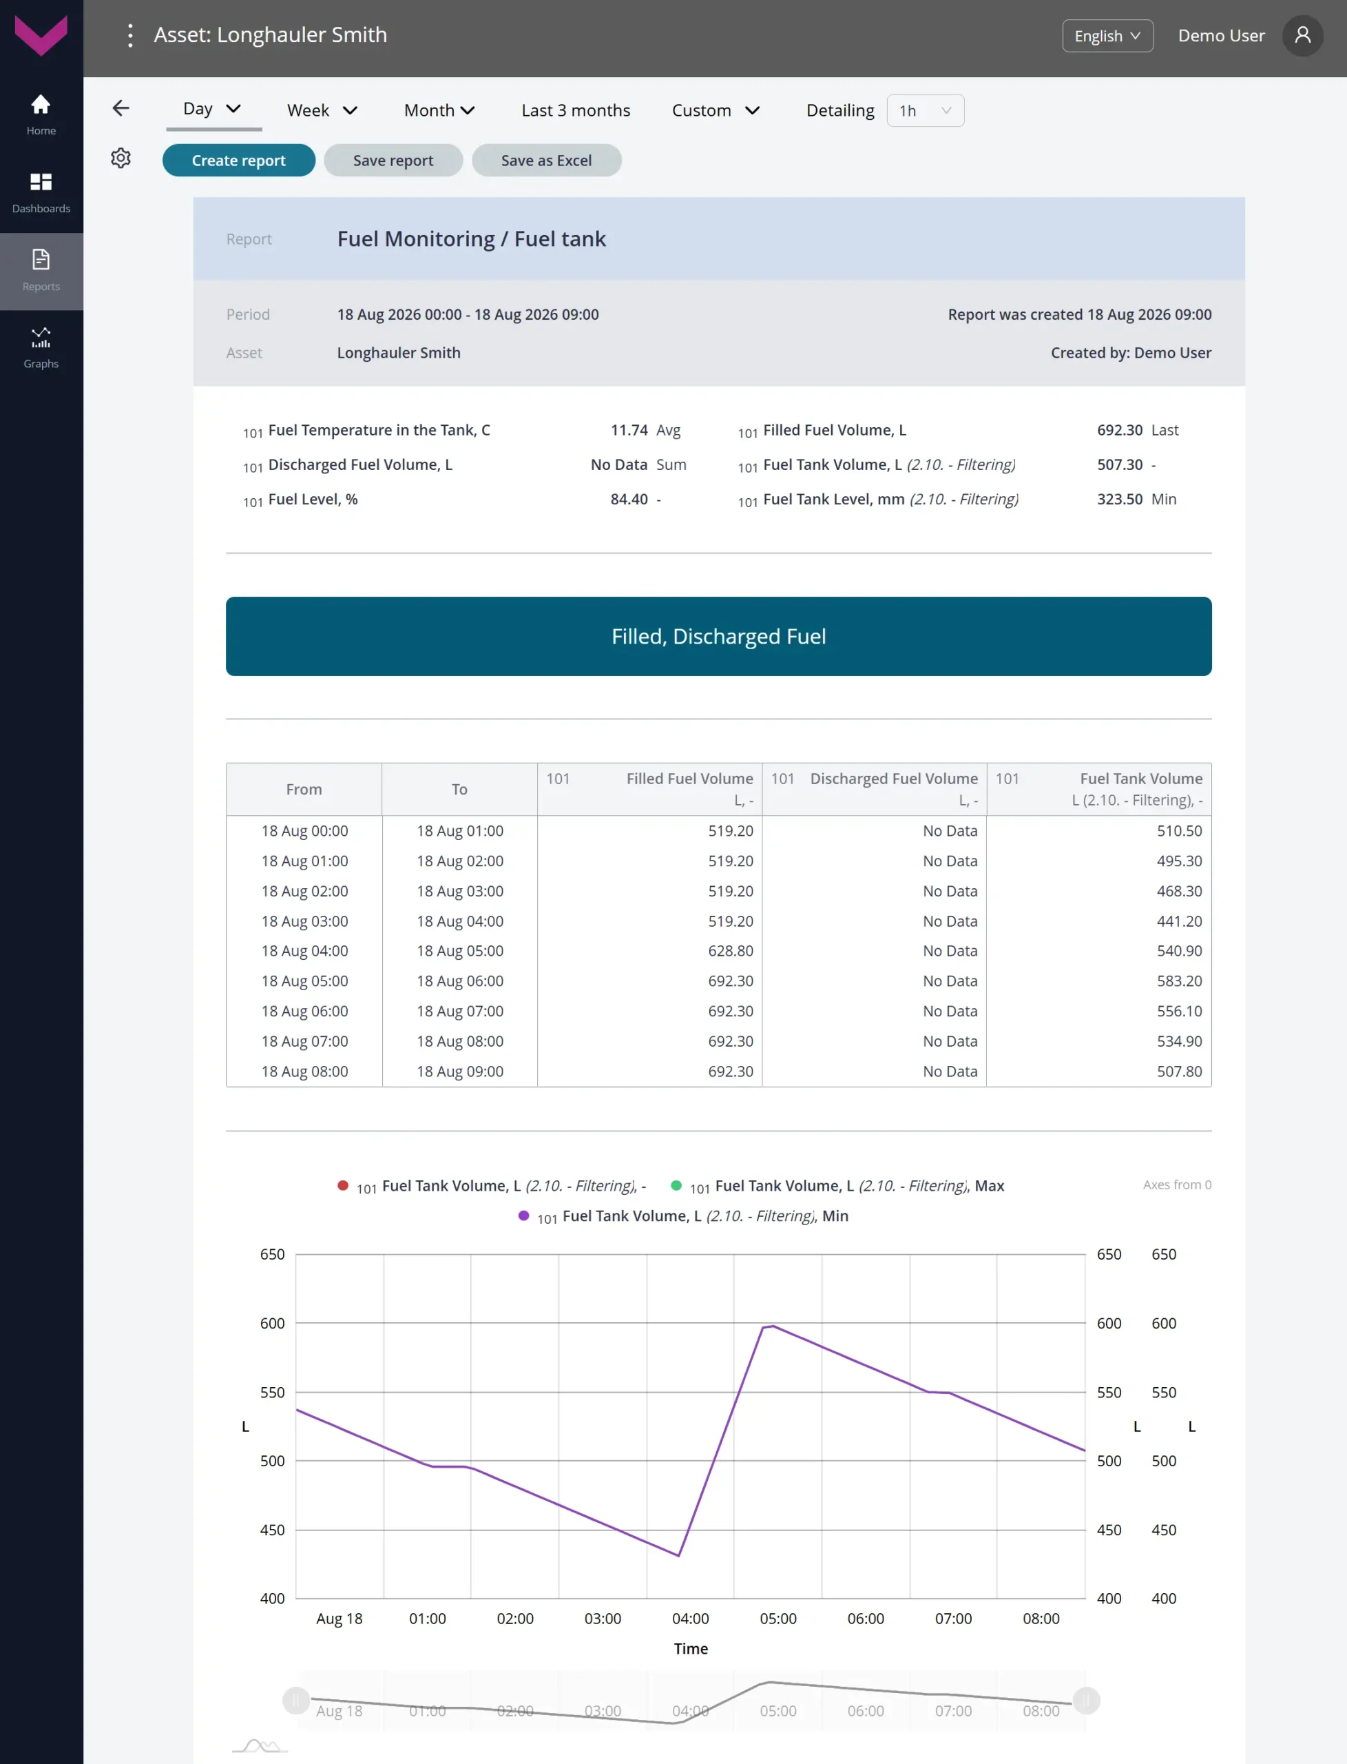Click the Fuel Tank Volume column header

[1098, 790]
